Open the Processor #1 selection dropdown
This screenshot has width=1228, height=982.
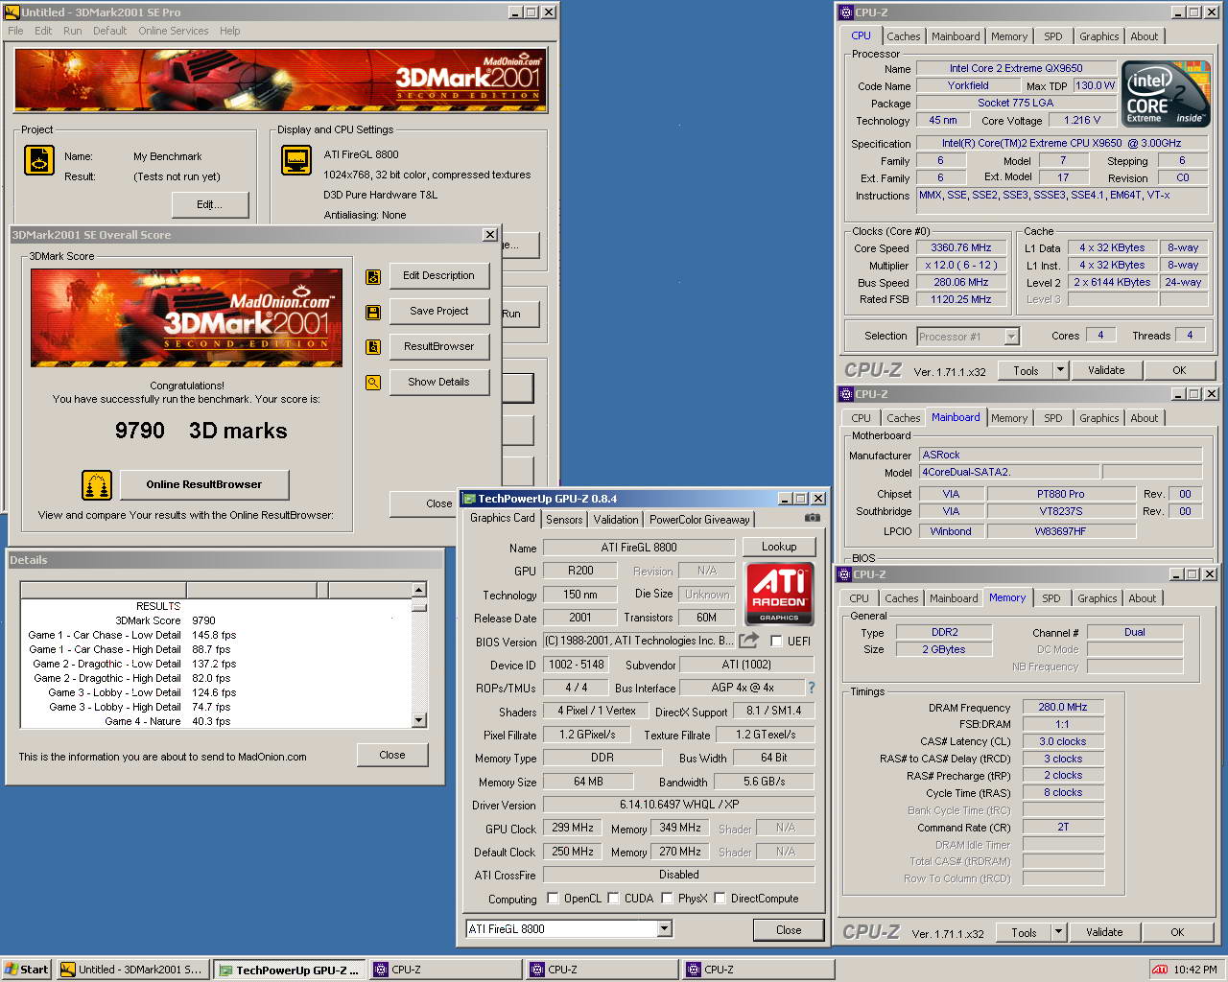pyautogui.click(x=1011, y=337)
